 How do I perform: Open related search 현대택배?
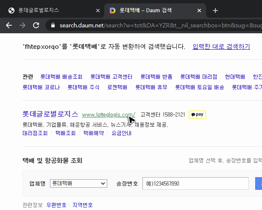(x=235, y=77)
